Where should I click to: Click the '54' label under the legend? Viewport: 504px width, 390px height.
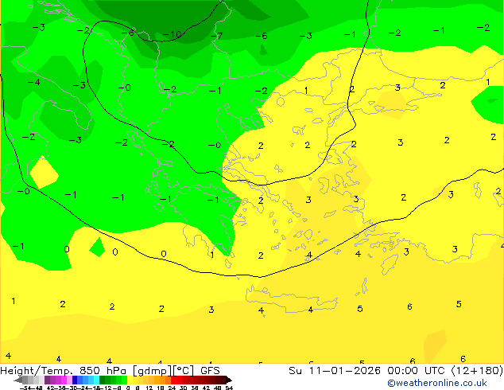click(229, 388)
